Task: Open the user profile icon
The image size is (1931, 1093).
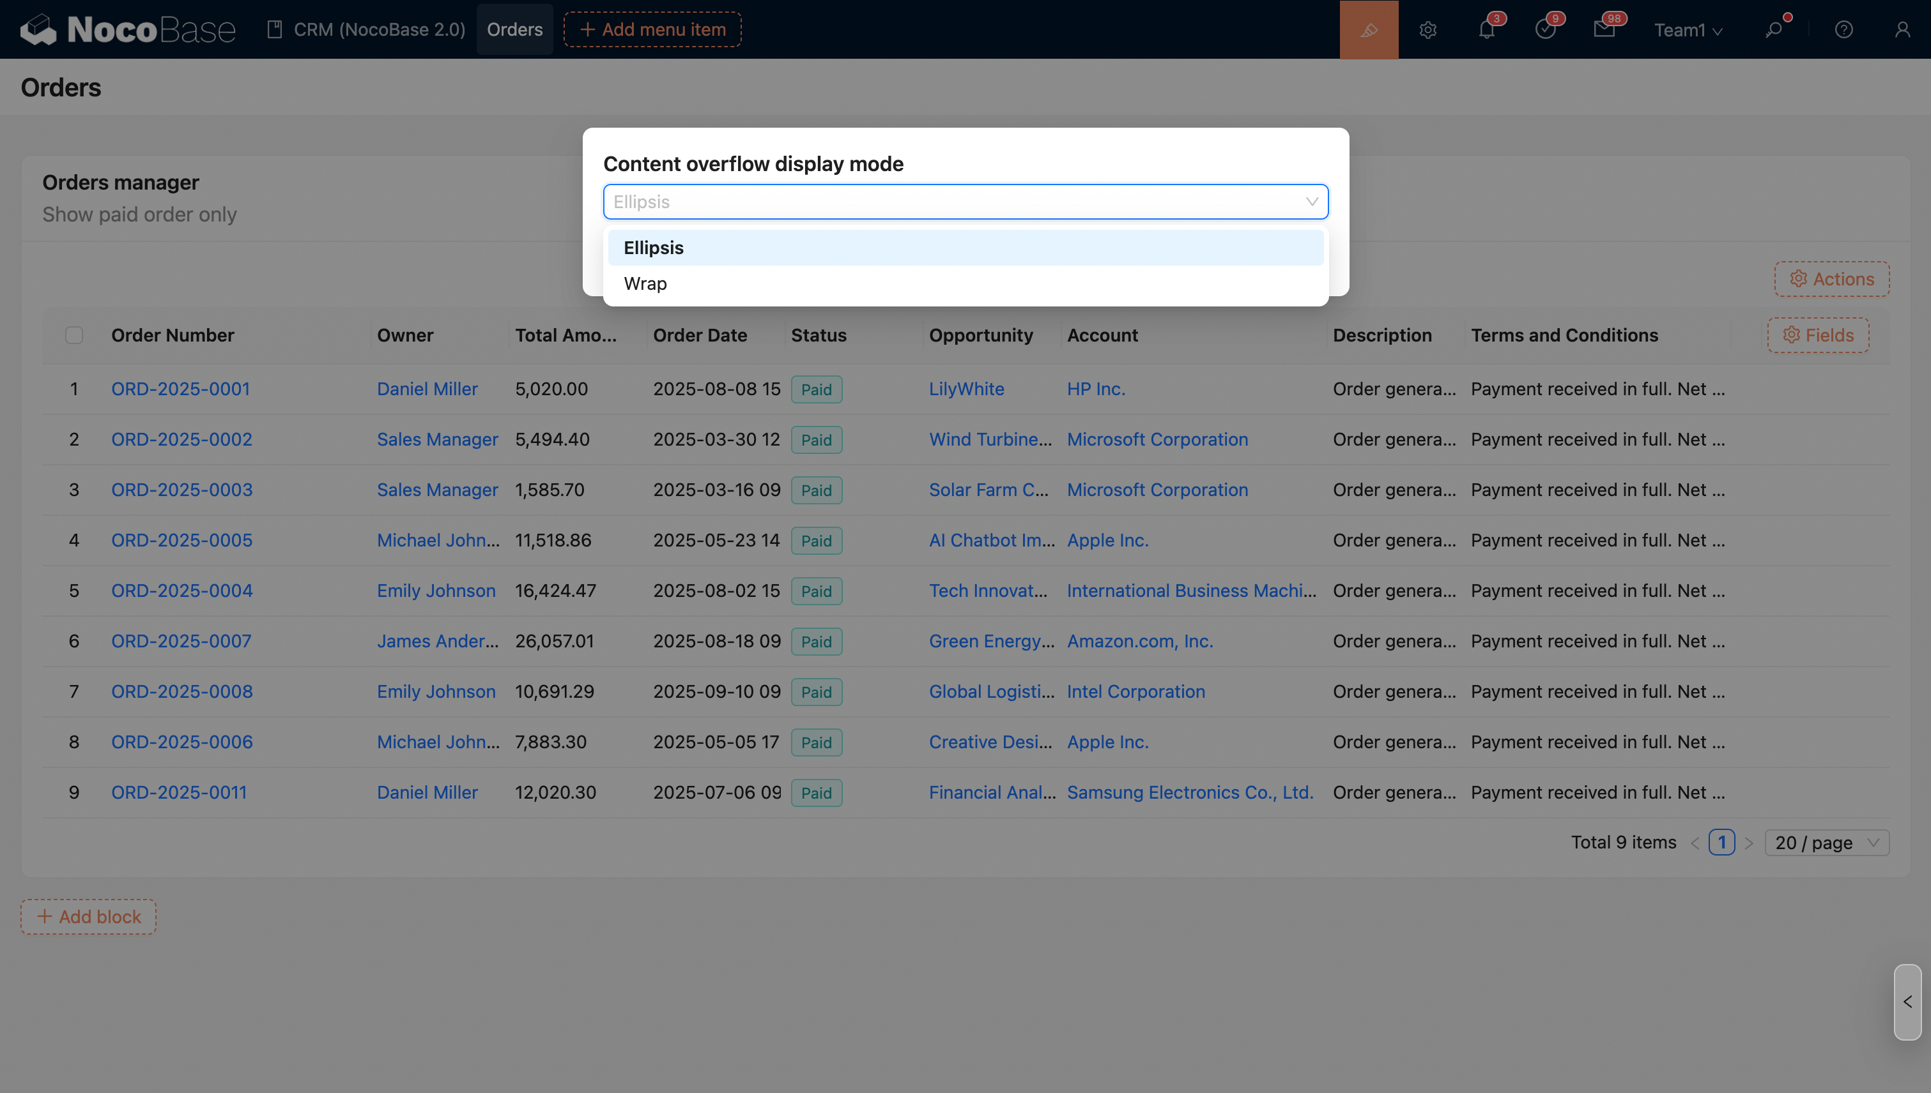Action: pyautogui.click(x=1902, y=29)
